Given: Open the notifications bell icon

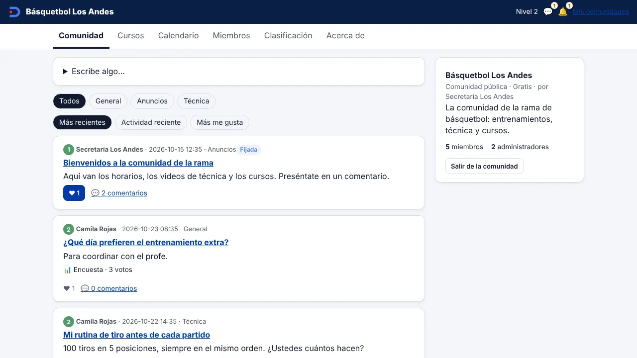Looking at the screenshot, I should tap(563, 12).
